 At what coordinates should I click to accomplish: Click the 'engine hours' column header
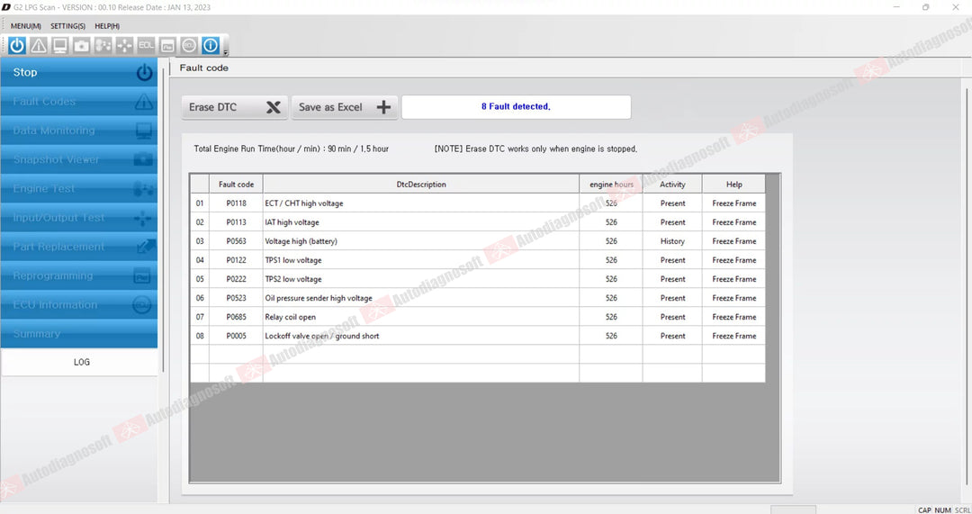click(x=611, y=185)
